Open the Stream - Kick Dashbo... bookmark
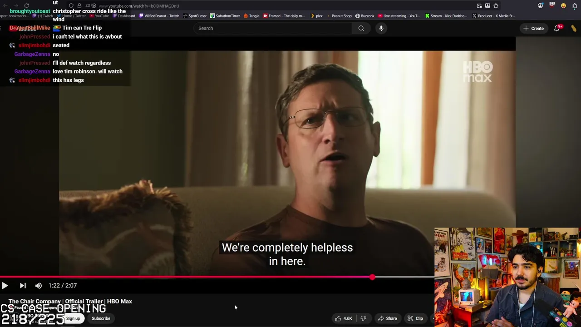 [446, 16]
